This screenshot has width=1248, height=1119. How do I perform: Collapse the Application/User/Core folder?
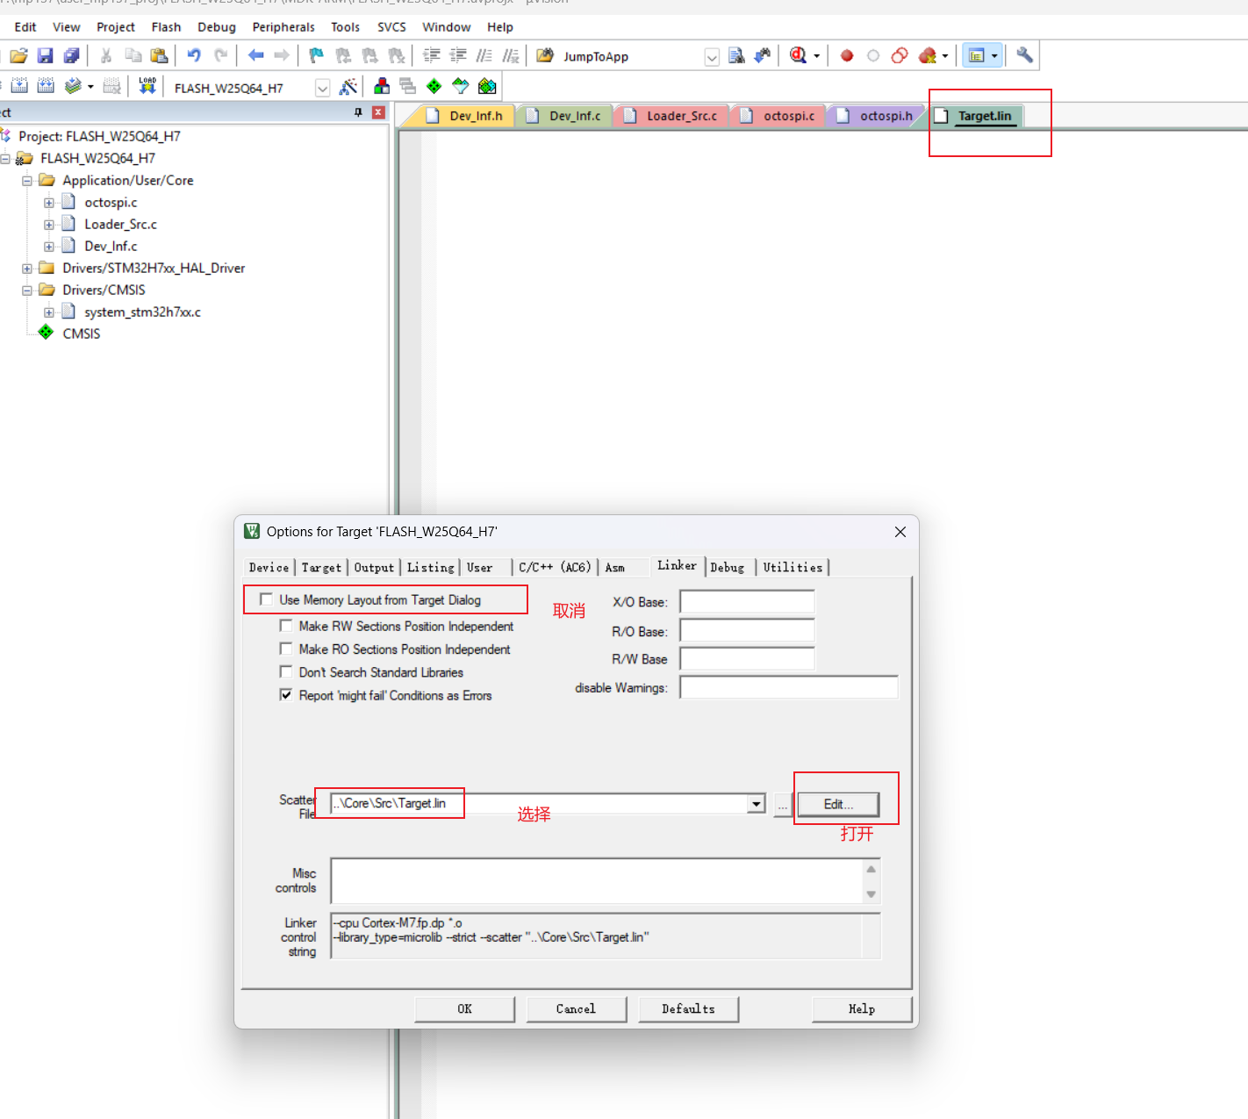click(27, 181)
